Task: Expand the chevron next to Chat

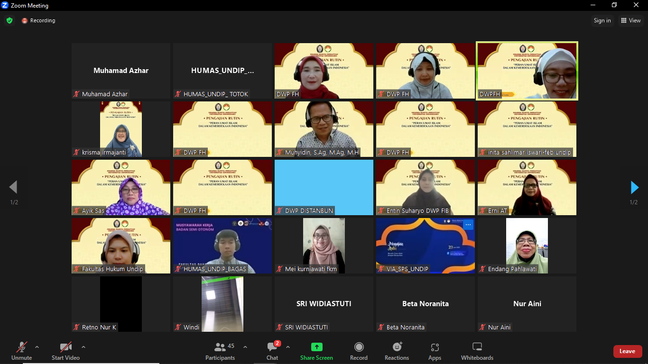Action: (288, 347)
